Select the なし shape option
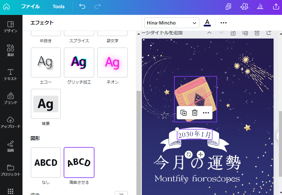The height and width of the screenshot is (195, 282). point(46,162)
